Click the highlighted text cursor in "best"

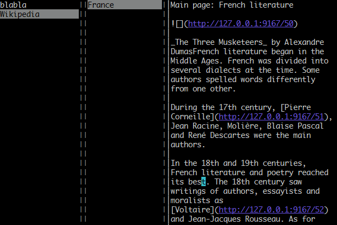[204, 182]
